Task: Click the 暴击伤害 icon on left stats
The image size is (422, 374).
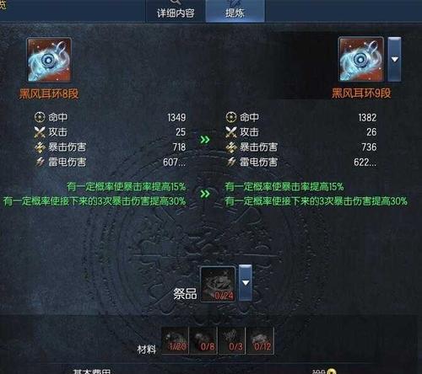Action: [x=40, y=147]
